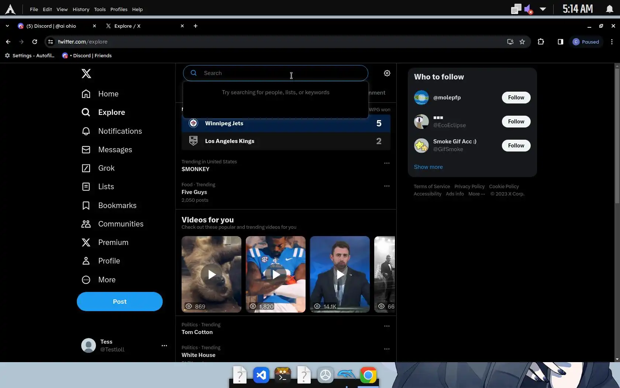Open the Winnipeg Jets score row
Image resolution: width=620 pixels, height=388 pixels.
286,123
